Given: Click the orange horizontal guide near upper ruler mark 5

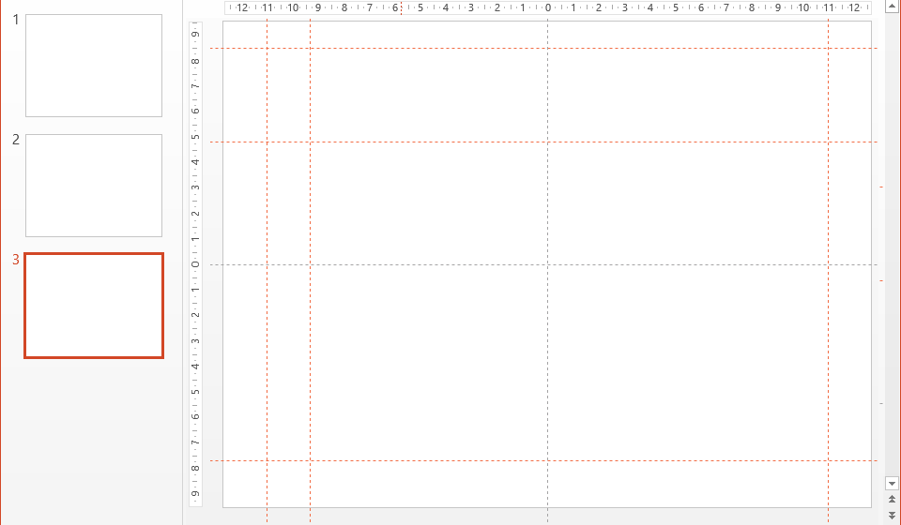Looking at the screenshot, I should click(543, 142).
